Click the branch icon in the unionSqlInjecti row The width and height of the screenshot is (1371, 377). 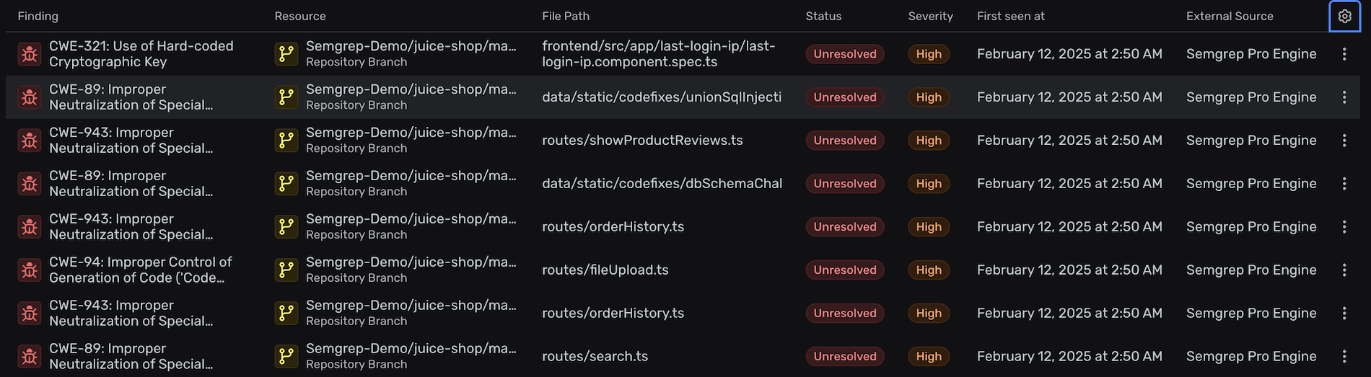pos(286,97)
